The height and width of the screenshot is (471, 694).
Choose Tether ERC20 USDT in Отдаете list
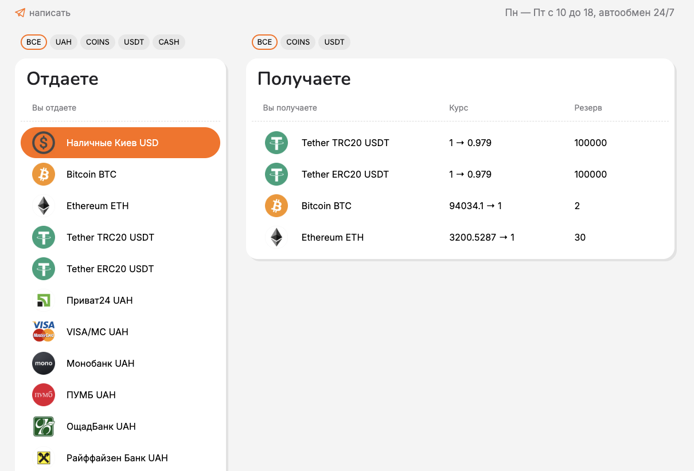pos(110,269)
